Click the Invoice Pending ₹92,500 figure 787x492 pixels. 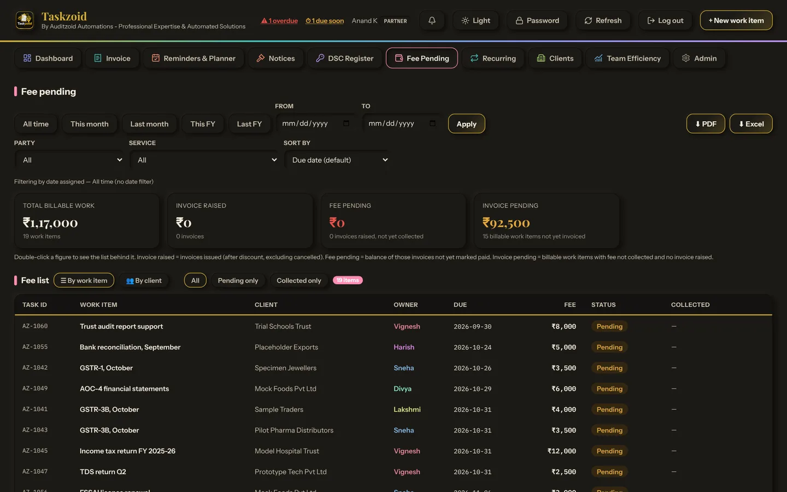click(x=506, y=223)
